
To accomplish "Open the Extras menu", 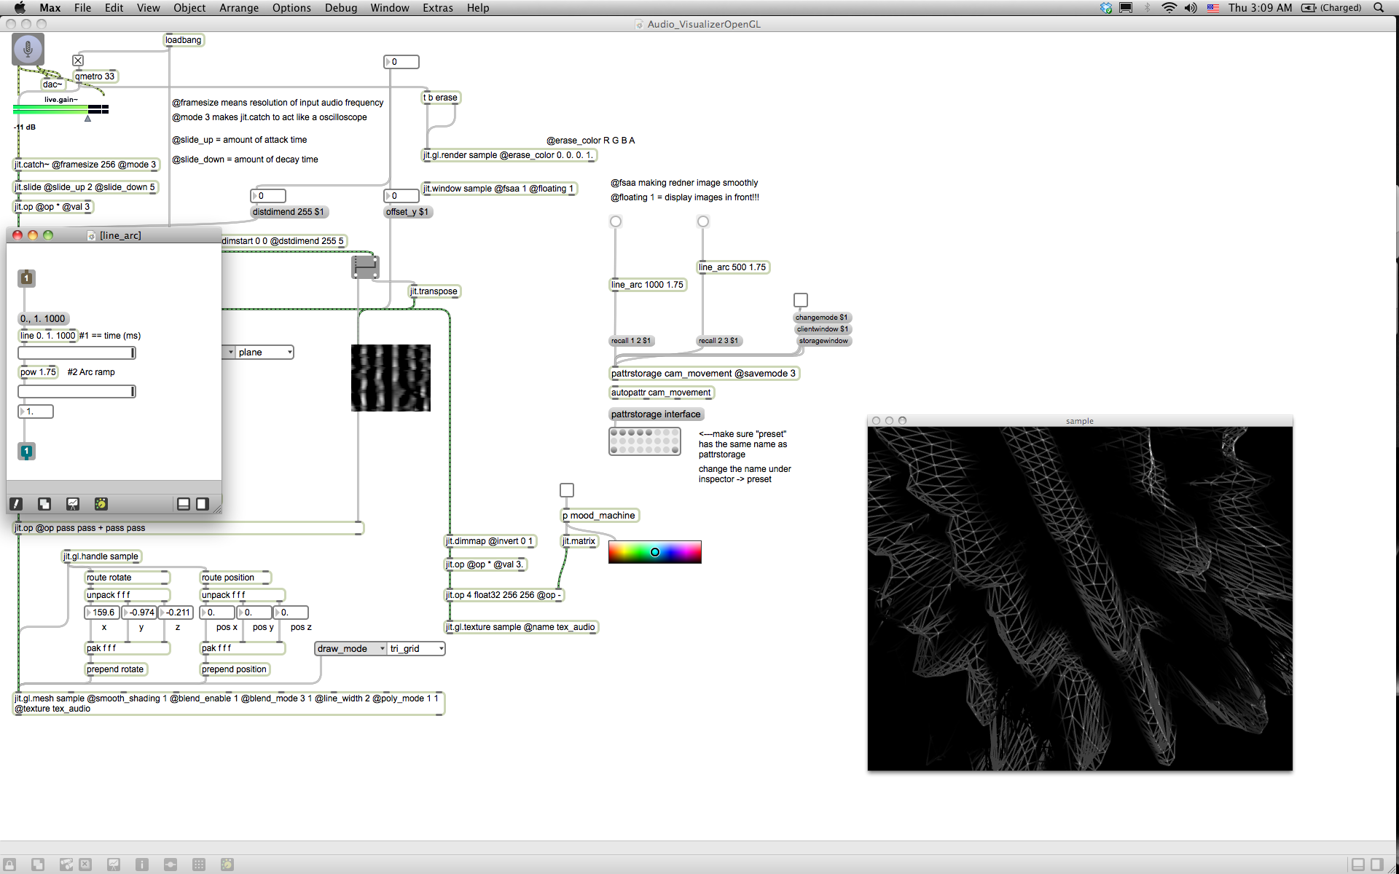I will (438, 8).
